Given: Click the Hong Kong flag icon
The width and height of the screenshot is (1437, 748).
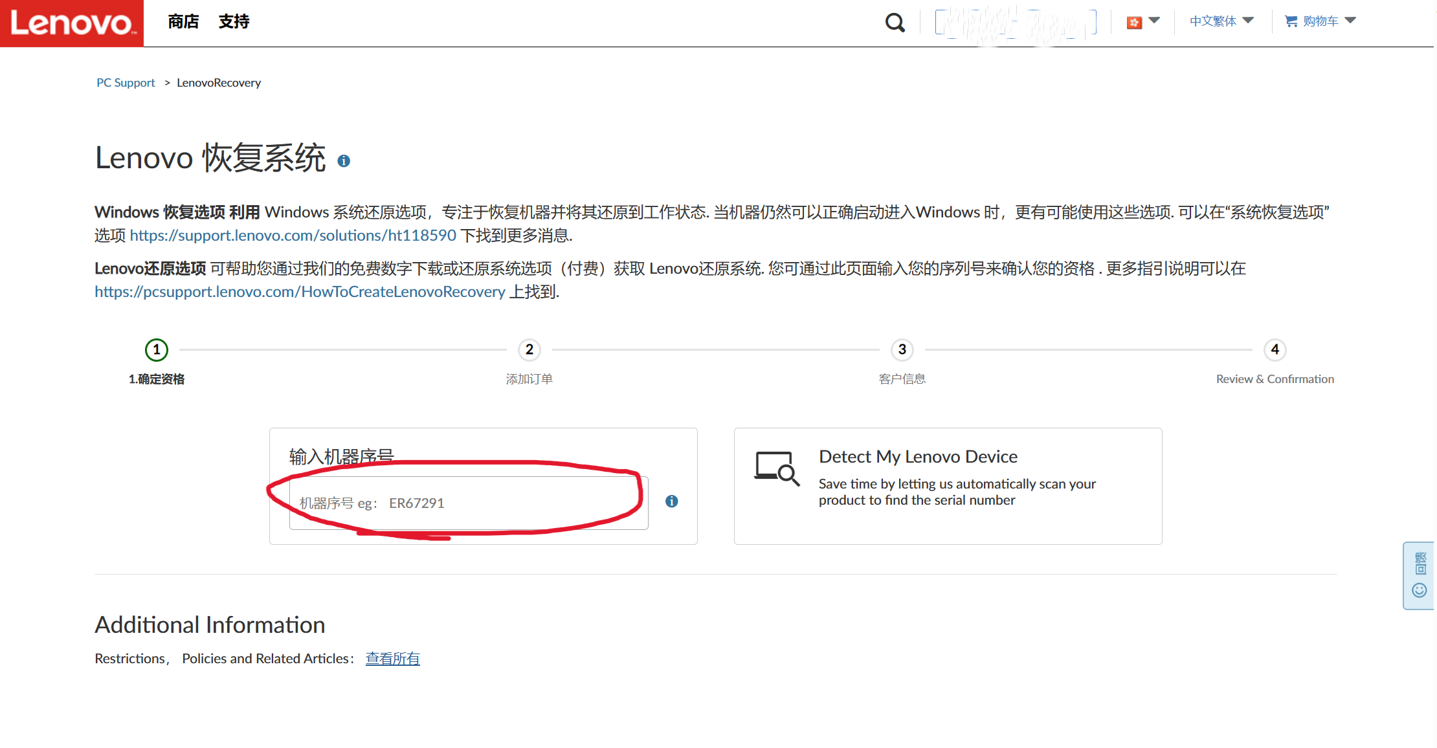Looking at the screenshot, I should point(1134,22).
